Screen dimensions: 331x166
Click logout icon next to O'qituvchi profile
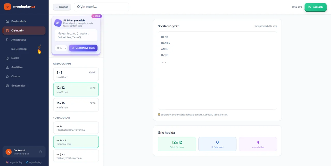point(41,152)
